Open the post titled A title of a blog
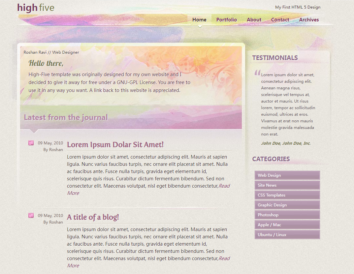The width and height of the screenshot is (354, 274). (93, 217)
